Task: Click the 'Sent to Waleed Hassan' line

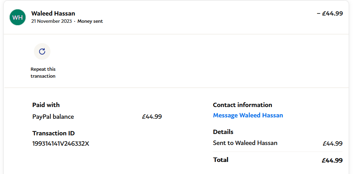Action: pos(245,143)
